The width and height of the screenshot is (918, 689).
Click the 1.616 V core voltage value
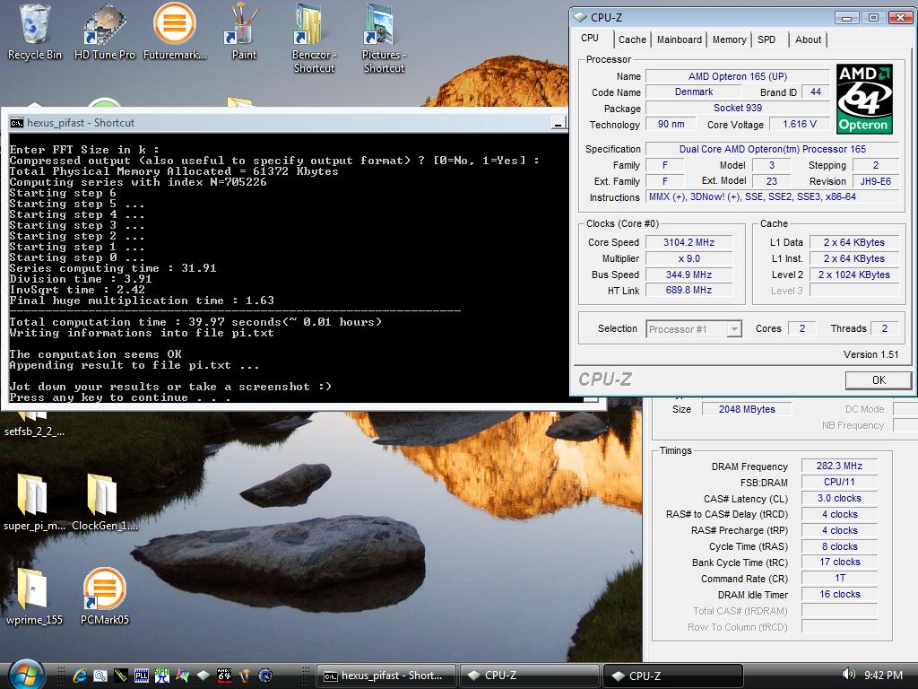click(x=800, y=124)
